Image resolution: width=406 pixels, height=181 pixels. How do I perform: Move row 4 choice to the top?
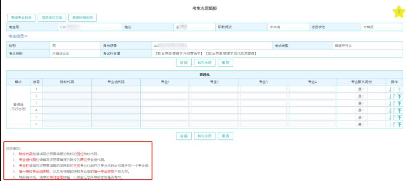[399, 110]
